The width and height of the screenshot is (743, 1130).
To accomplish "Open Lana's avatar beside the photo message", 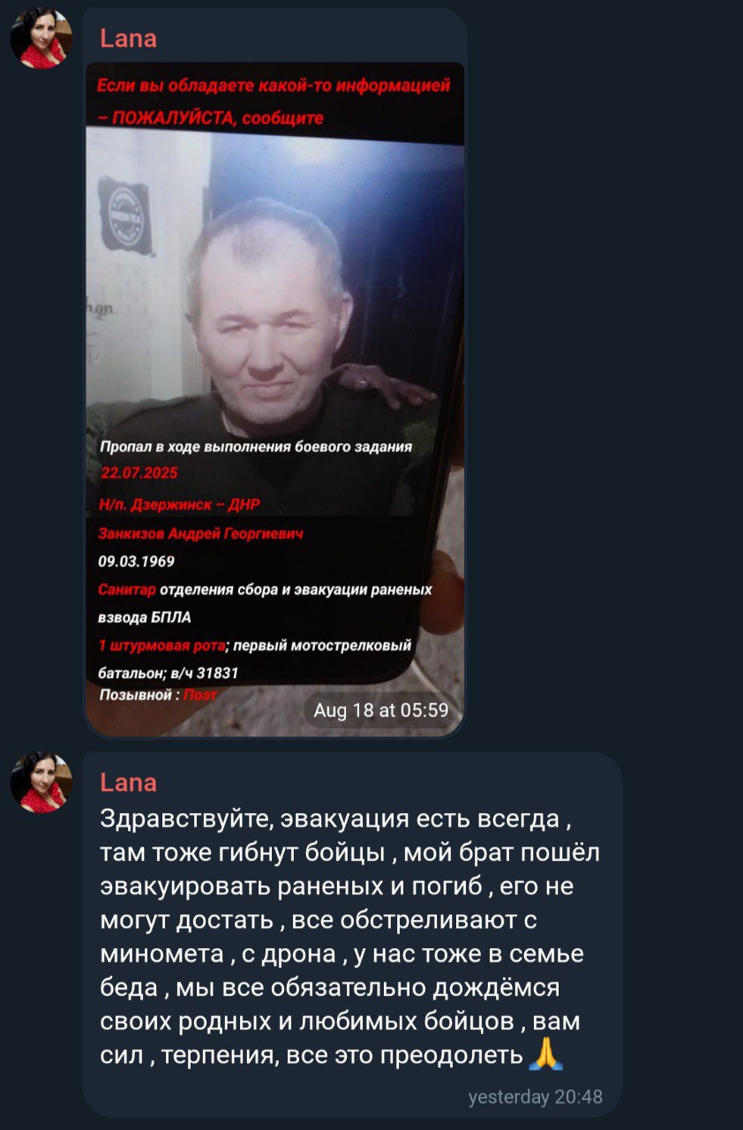I will pyautogui.click(x=41, y=39).
